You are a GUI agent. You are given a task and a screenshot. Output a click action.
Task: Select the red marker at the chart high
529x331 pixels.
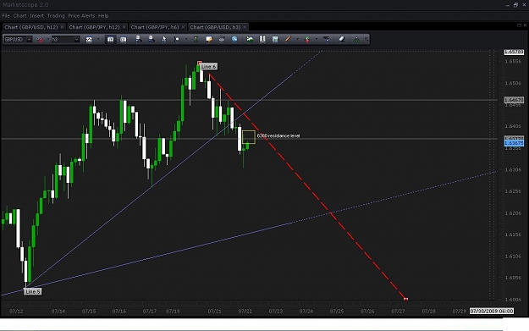[x=200, y=63]
